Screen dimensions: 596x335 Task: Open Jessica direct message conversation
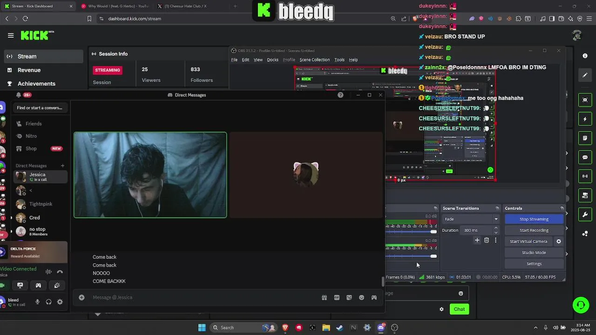40,177
